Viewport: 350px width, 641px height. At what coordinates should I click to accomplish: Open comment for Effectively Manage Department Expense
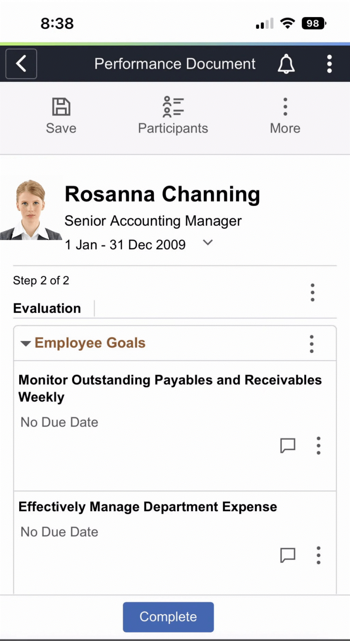(287, 555)
